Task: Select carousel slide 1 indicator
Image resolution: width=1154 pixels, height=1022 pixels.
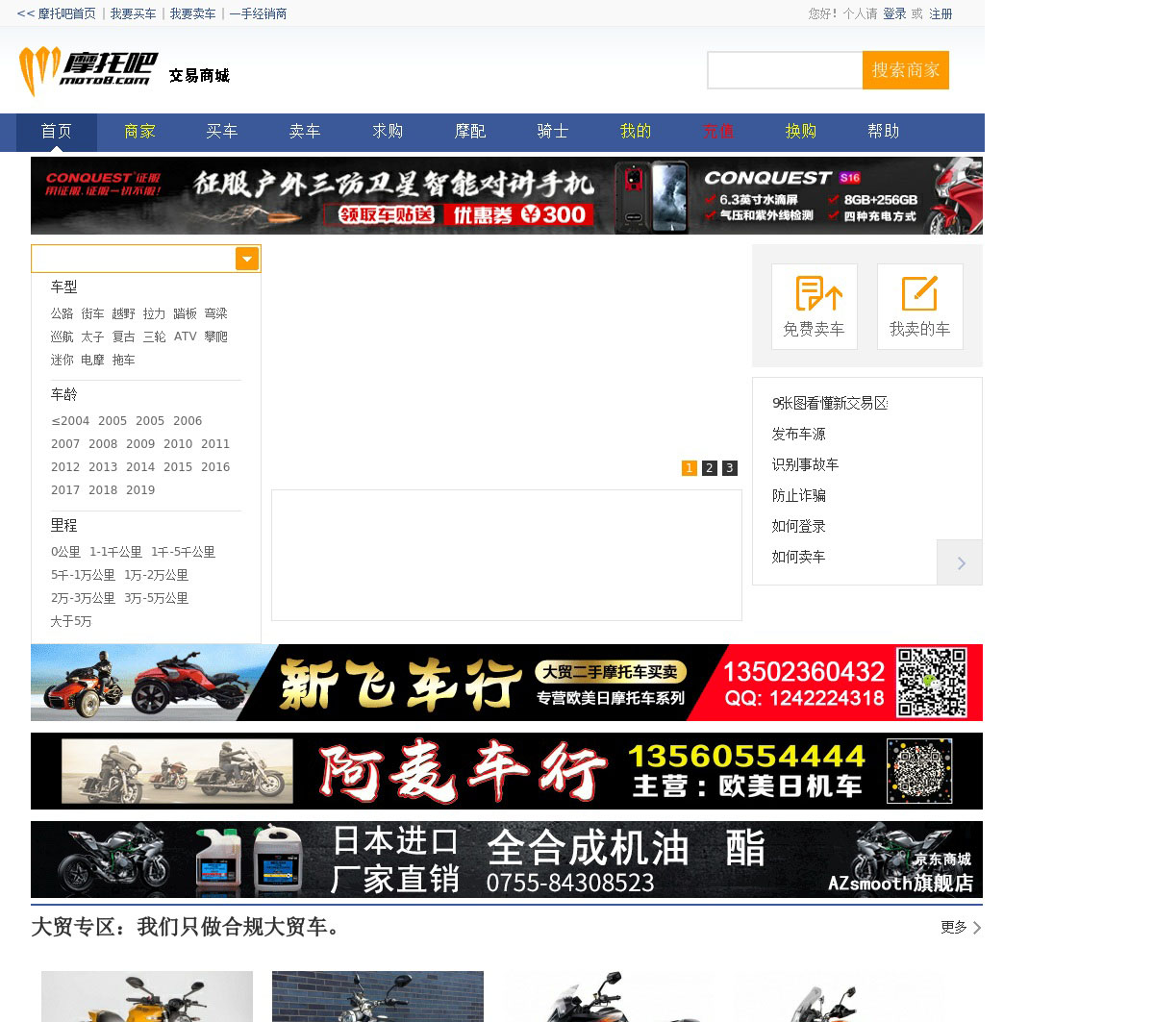Action: [x=690, y=468]
